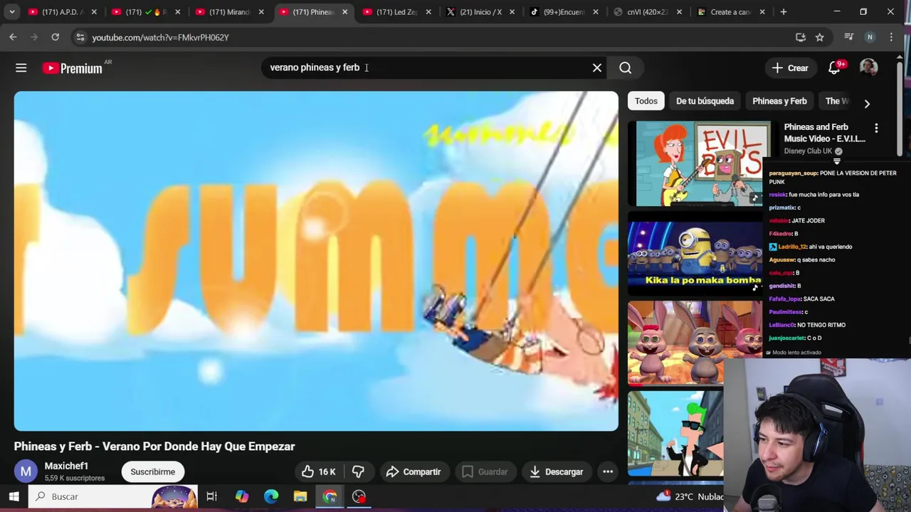Image resolution: width=911 pixels, height=512 pixels.
Task: Open the tab search dropdown arrow
Action: click(12, 12)
